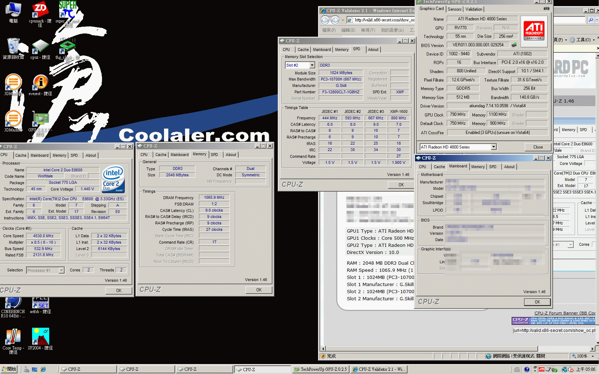Click OK in the CPU-Z SPD window
This screenshot has height=374, width=599.
pos(401,185)
